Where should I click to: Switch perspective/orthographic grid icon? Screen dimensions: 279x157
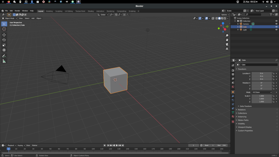pos(227,49)
